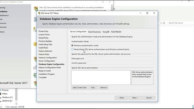This screenshot has height=109, width=194.
Task: Click Install Setup Files step
Action: coord(45,45)
